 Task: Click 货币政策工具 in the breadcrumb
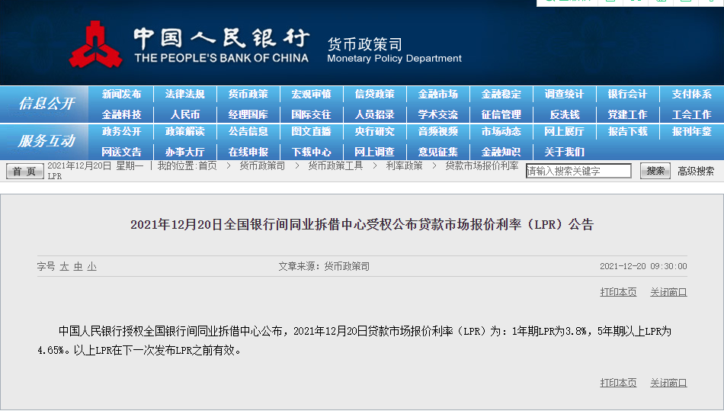[335, 165]
